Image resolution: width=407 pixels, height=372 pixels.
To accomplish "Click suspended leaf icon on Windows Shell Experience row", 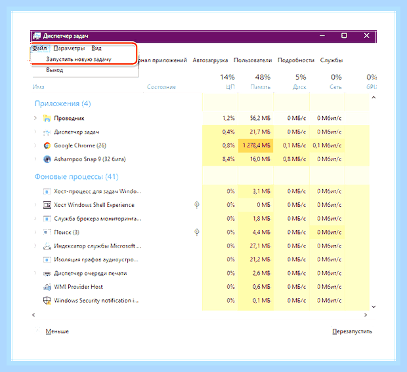I will tap(197, 205).
